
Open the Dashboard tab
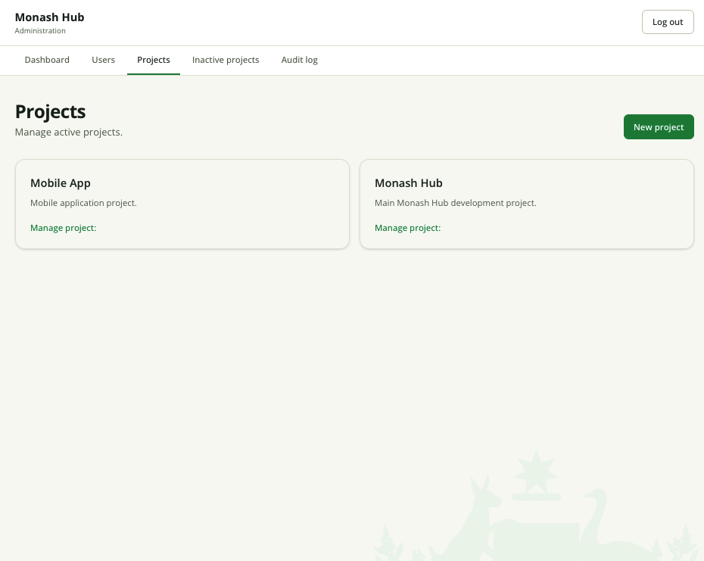pyautogui.click(x=47, y=60)
